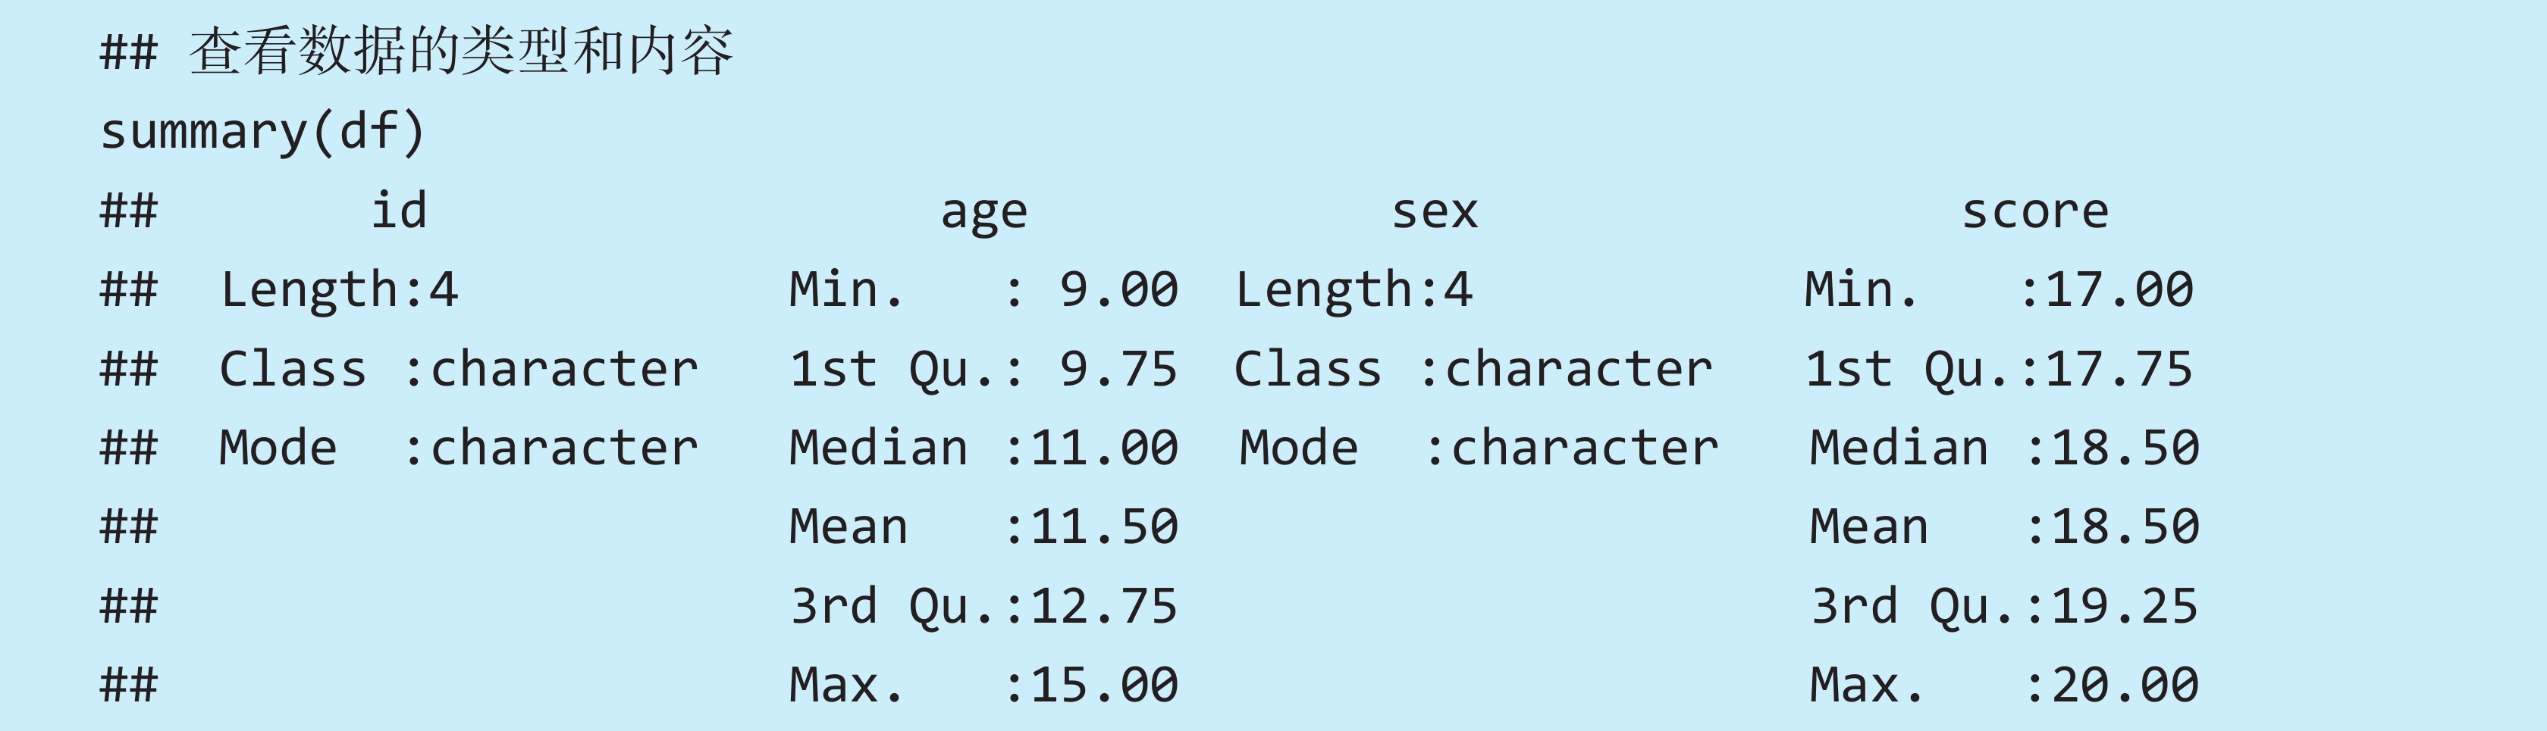
Task: Click the summary(df) code line
Action: coord(262,131)
